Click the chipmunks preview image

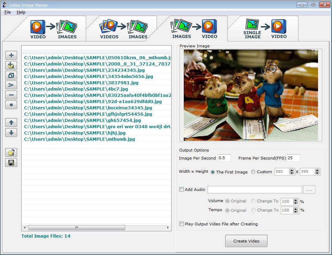click(x=251, y=95)
